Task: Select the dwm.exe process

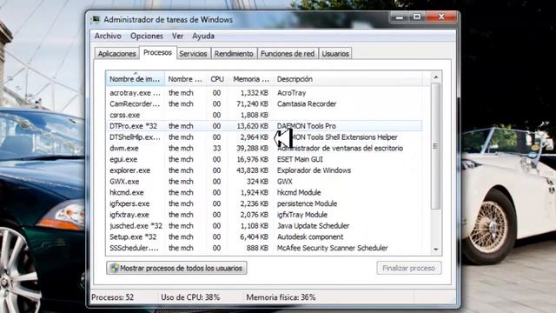Action: click(x=264, y=148)
